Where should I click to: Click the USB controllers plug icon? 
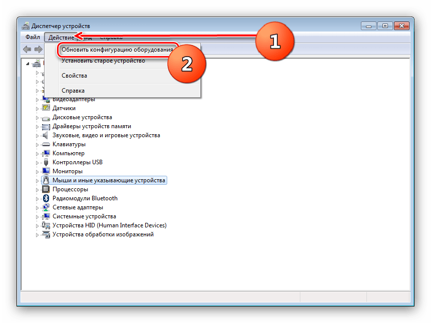tap(46, 162)
